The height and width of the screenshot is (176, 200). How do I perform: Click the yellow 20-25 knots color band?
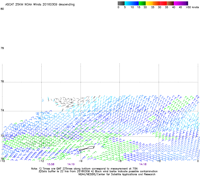click(149, 3)
